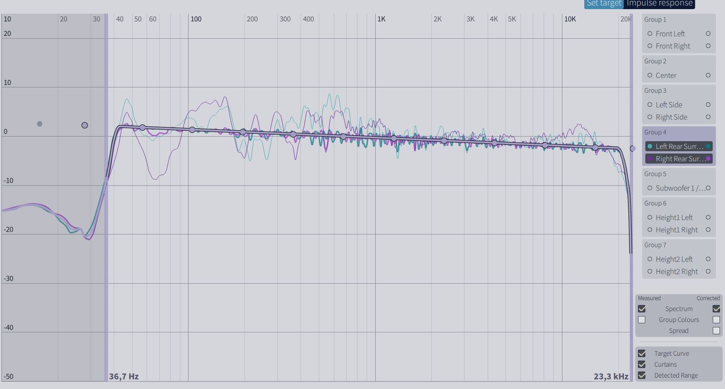
Task: Select the Group 7 header
Action: pyautogui.click(x=655, y=245)
